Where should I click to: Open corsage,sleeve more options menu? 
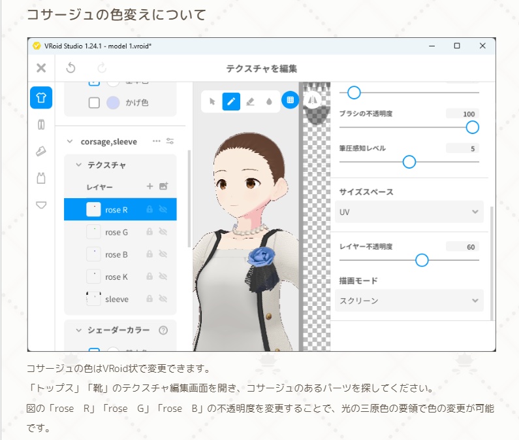[156, 141]
